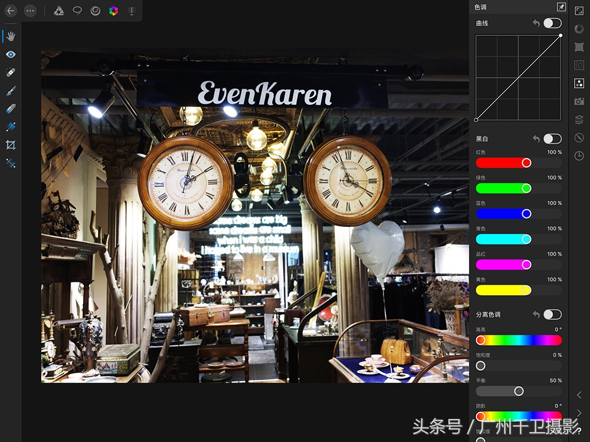
Task: Open the clock History studio tab
Action: tap(579, 156)
